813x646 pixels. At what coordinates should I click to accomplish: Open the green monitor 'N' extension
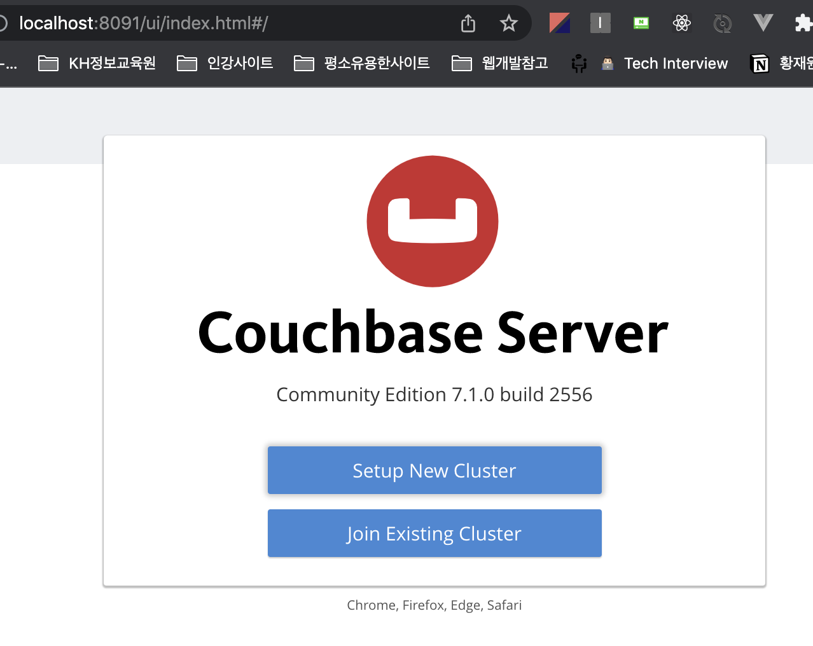pyautogui.click(x=641, y=24)
